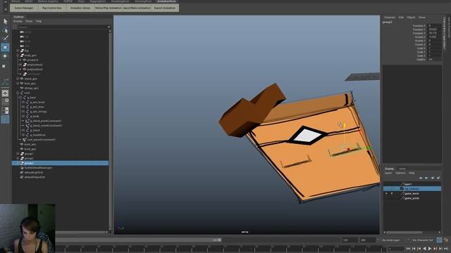The image size is (451, 253).
Task: Expand root_parentConstraint1 node
Action: [x=20, y=140]
